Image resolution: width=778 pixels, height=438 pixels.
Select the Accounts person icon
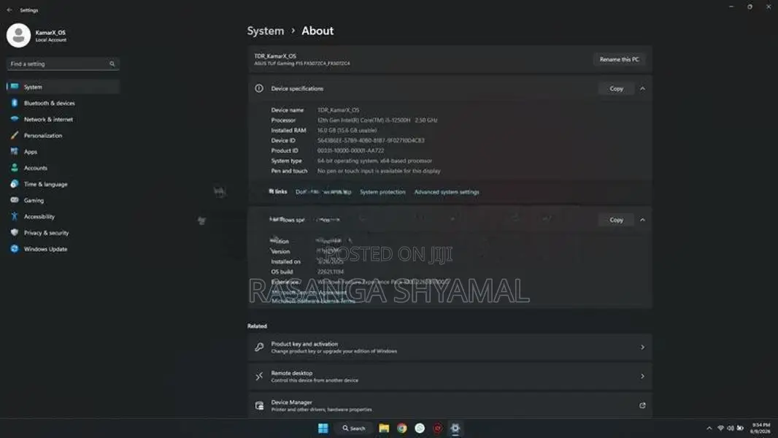point(15,168)
